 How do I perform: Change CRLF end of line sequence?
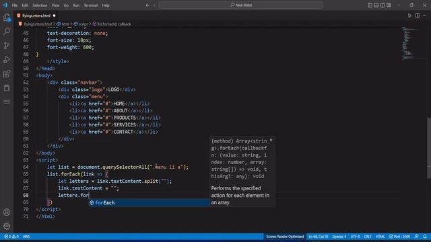click(368, 237)
